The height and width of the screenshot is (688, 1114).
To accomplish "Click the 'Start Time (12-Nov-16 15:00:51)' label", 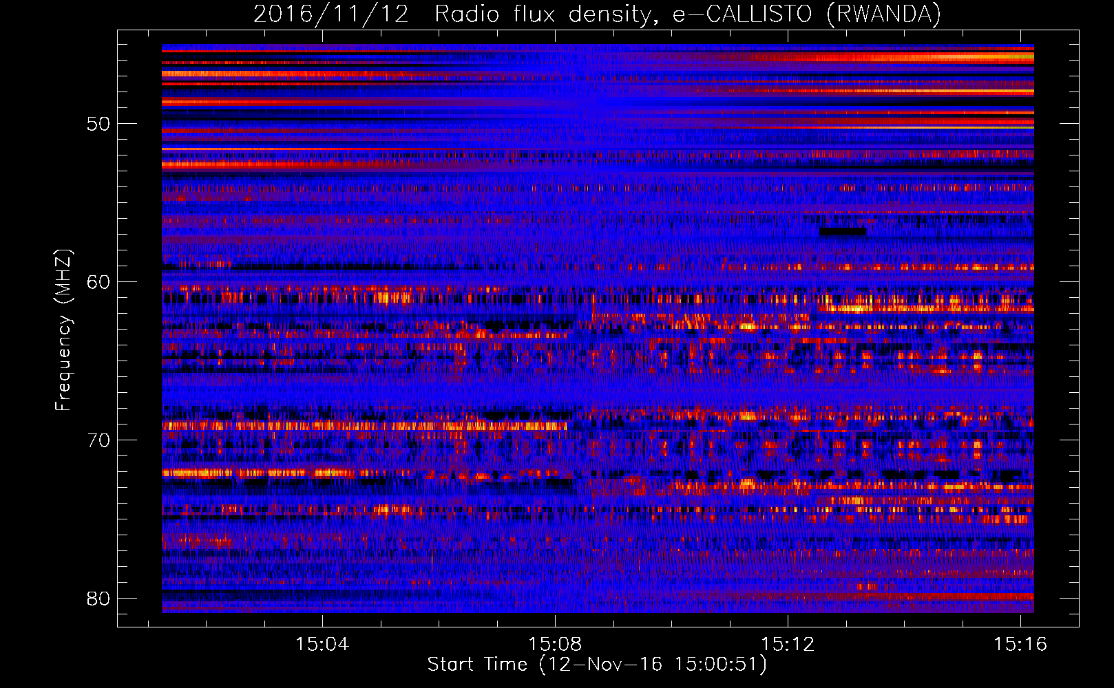I will pyautogui.click(x=597, y=665).
